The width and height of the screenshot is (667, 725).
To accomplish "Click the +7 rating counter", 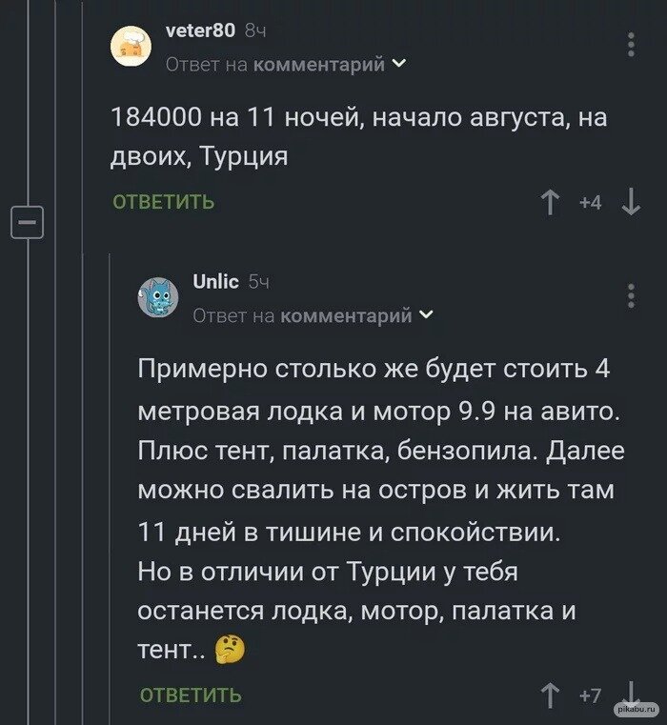I will click(x=590, y=695).
